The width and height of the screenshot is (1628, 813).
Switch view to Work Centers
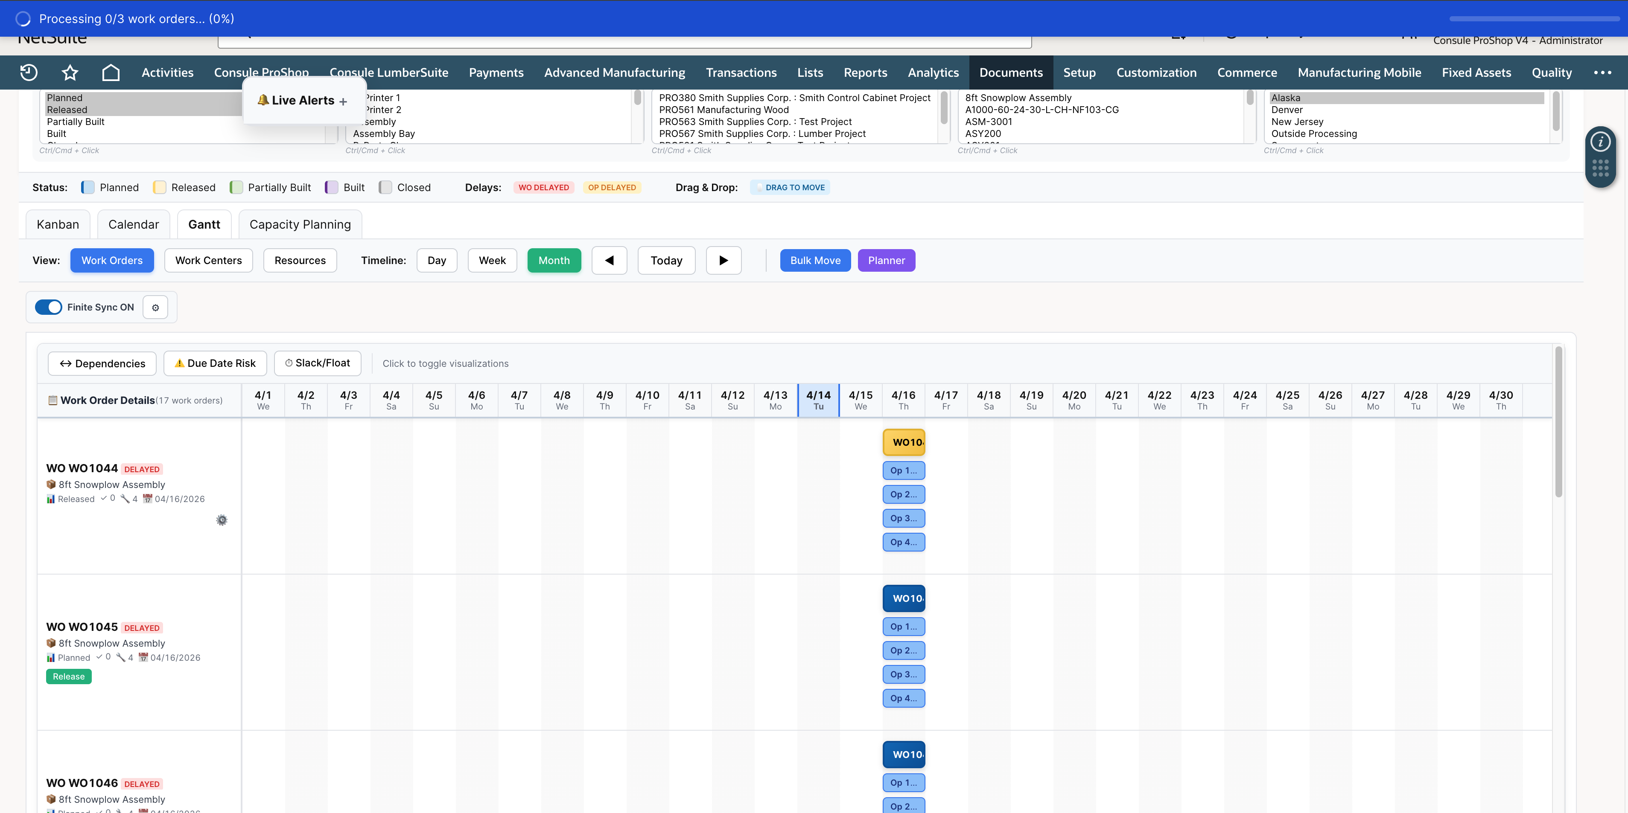(209, 260)
